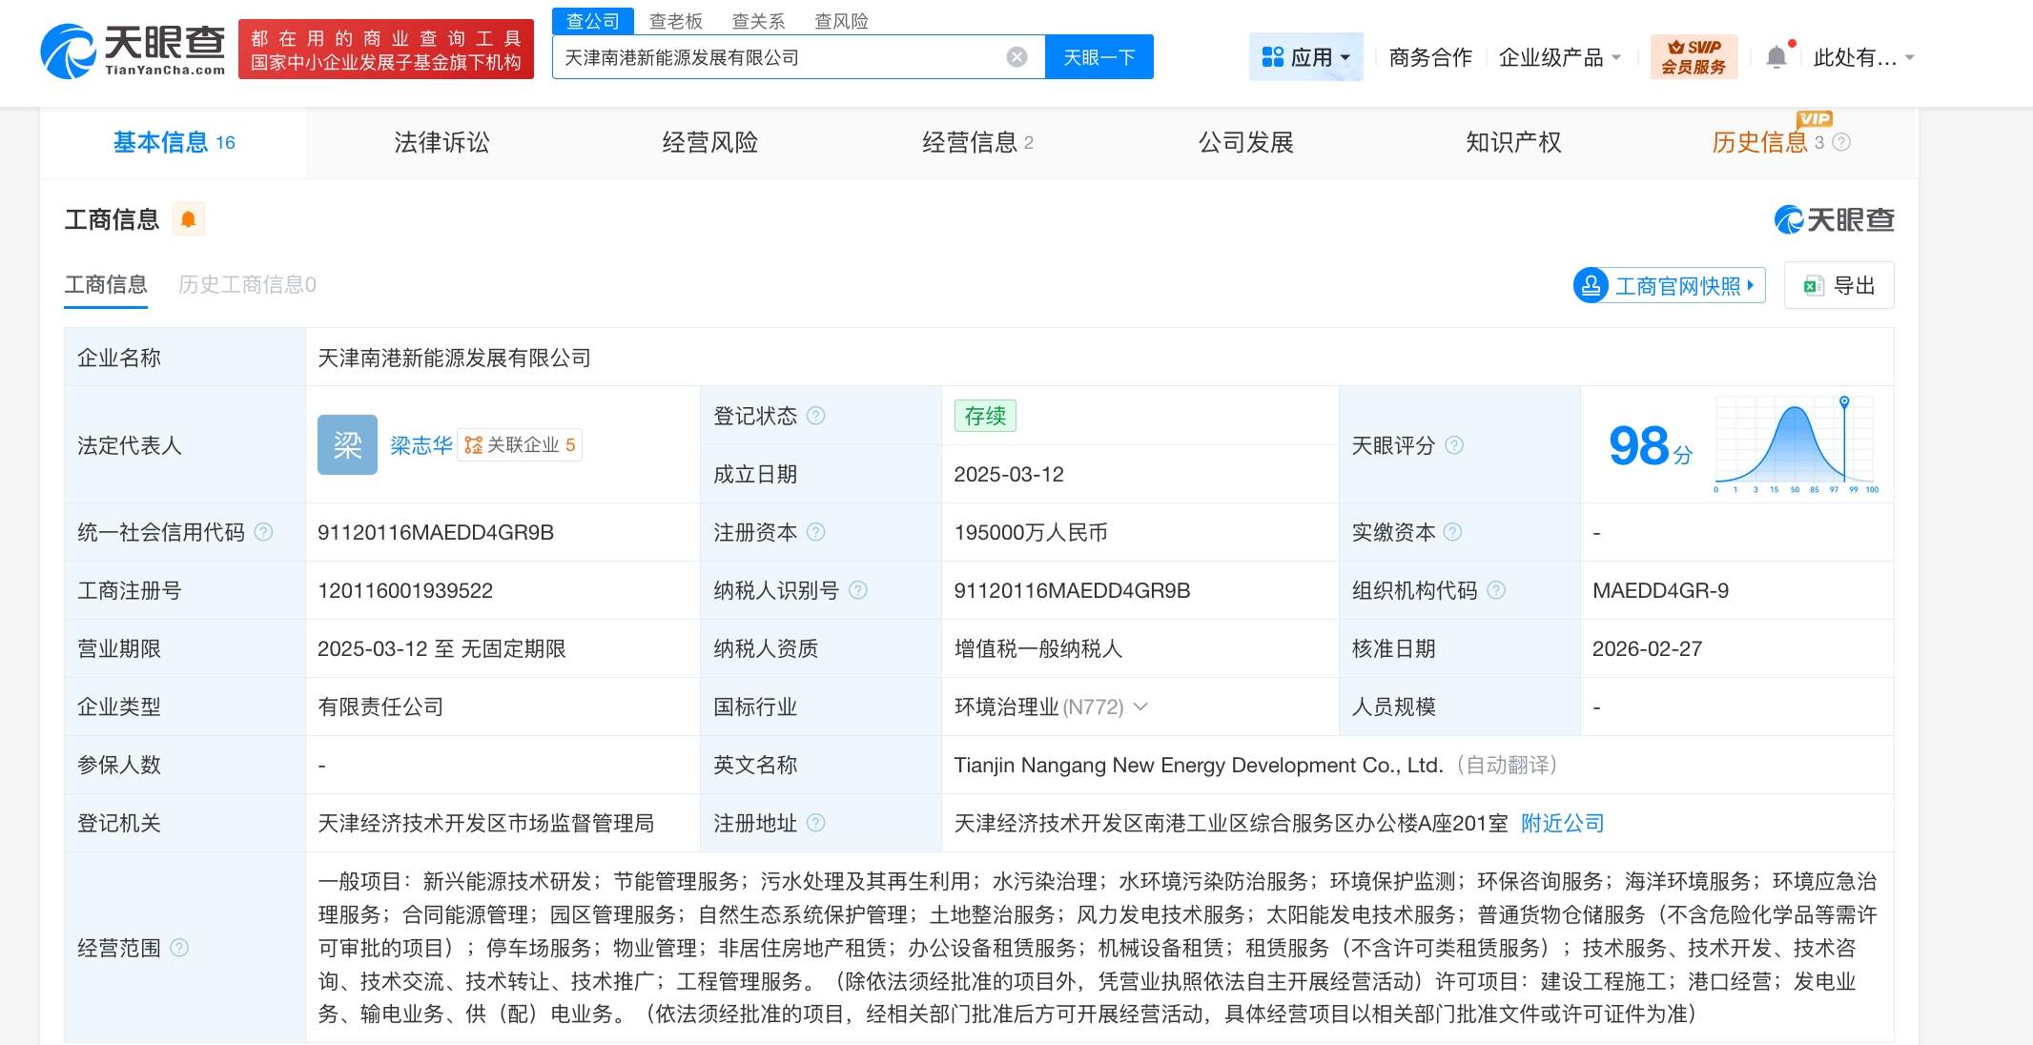Open the 附近公司 link
Viewport: 2033px width, 1045px height.
(1562, 823)
